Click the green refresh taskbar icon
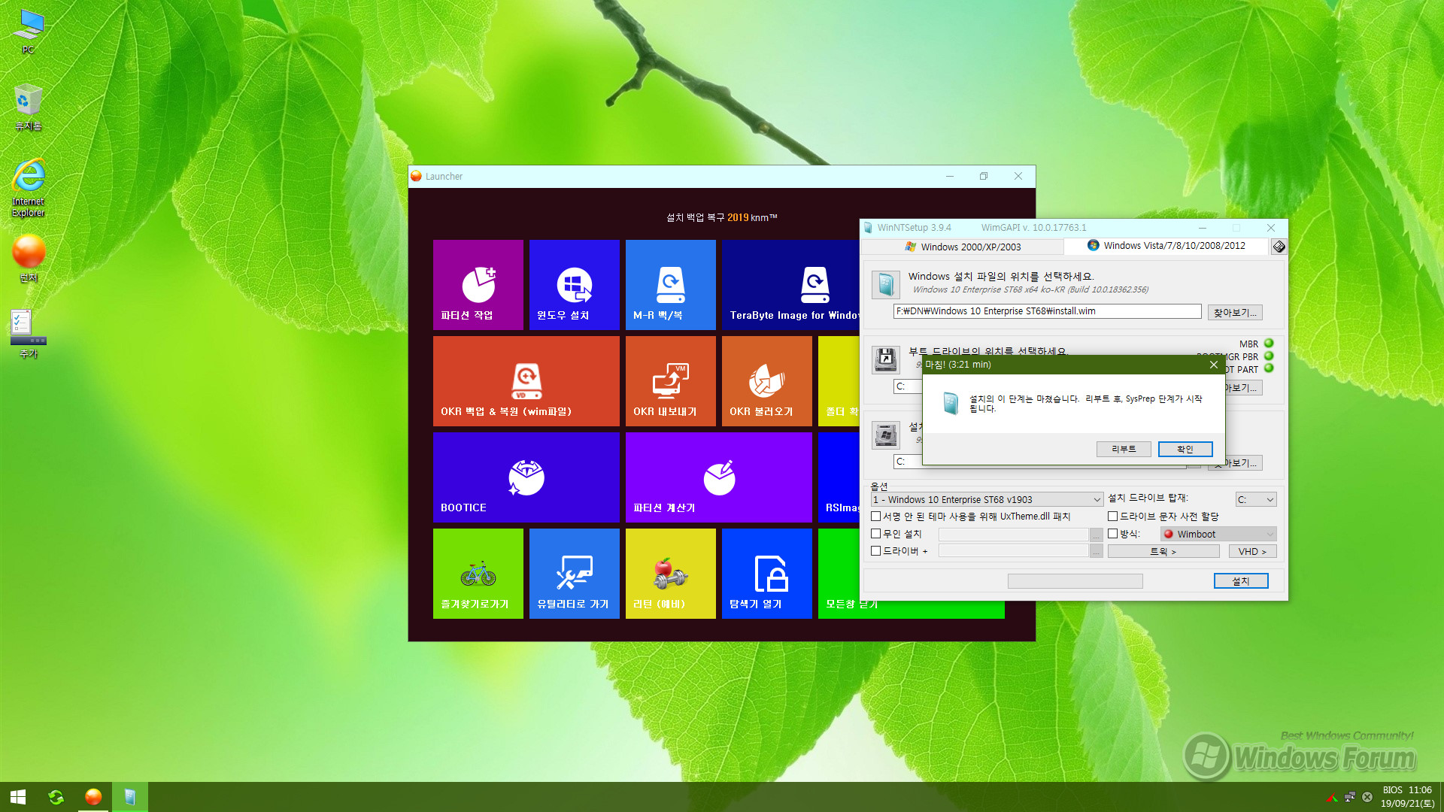The width and height of the screenshot is (1444, 812). 56,797
